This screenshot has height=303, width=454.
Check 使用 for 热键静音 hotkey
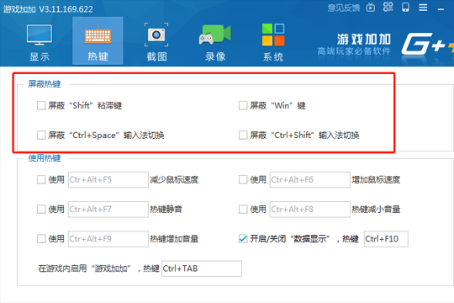[x=41, y=210]
